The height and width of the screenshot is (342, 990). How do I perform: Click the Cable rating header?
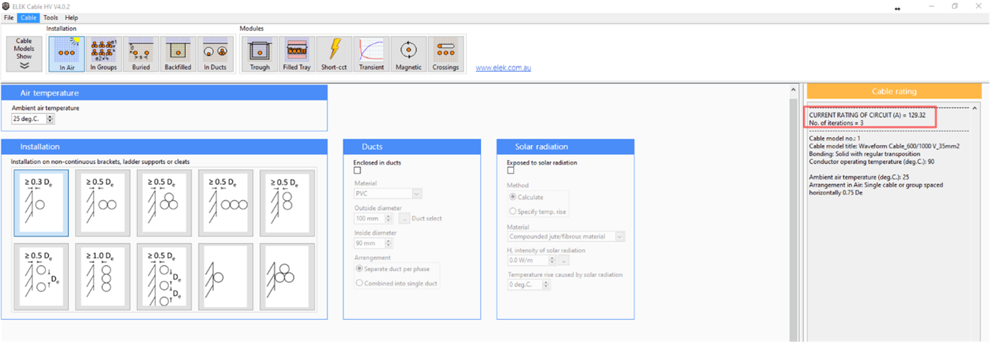[894, 91]
